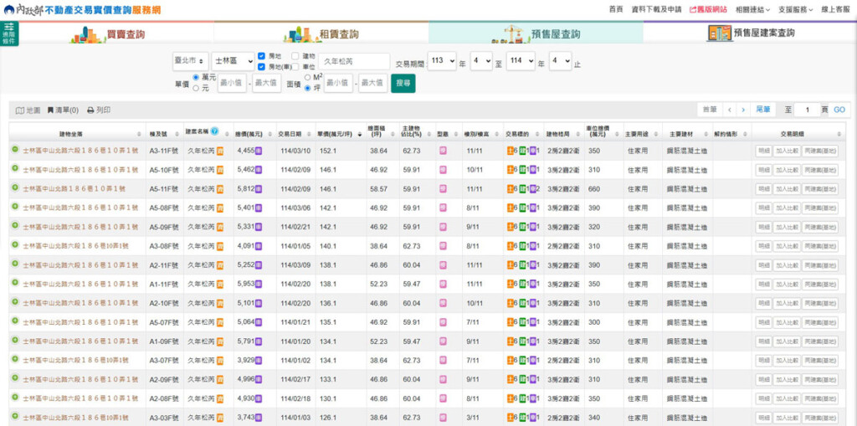
Task: Uncheck the 房地 checkbox
Action: [262, 56]
